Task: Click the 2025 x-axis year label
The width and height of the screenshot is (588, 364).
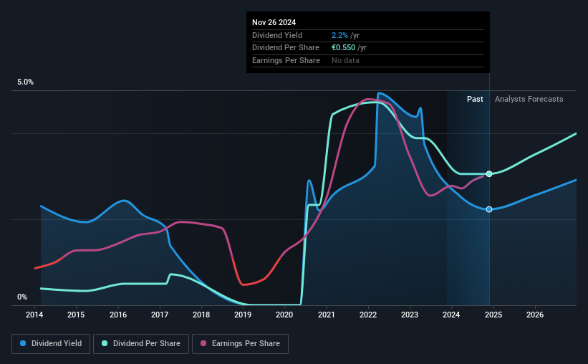Action: pos(493,315)
